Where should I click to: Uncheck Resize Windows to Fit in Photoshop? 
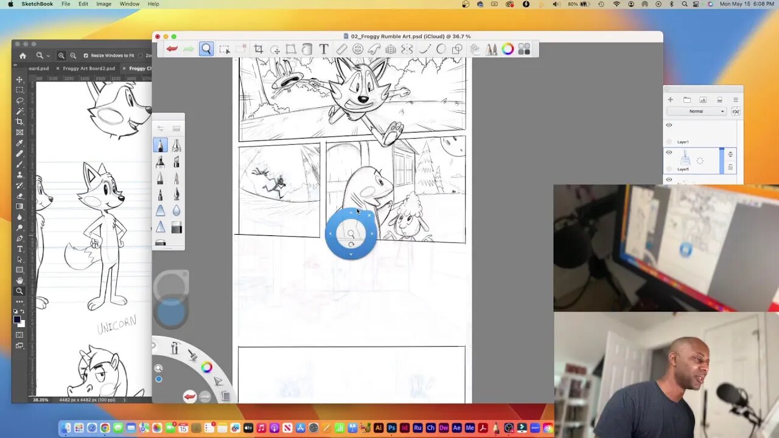tap(86, 55)
